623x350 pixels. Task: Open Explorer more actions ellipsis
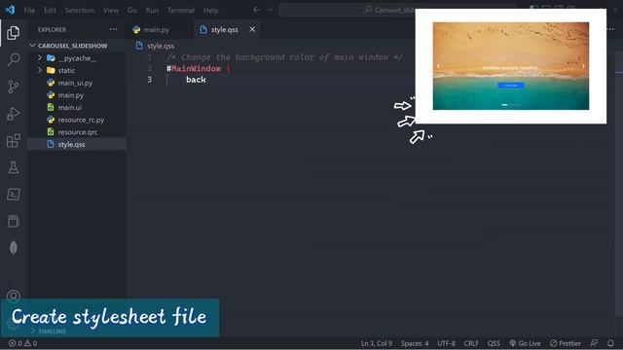(113, 29)
